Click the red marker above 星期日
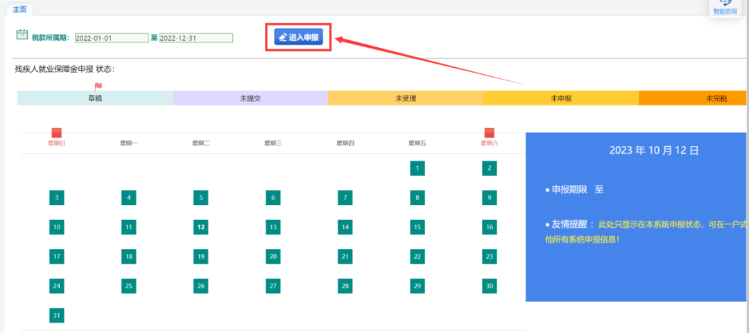 click(57, 132)
